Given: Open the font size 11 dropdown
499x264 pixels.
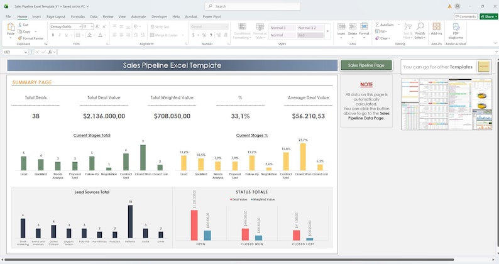Looking at the screenshot, I should [92, 27].
